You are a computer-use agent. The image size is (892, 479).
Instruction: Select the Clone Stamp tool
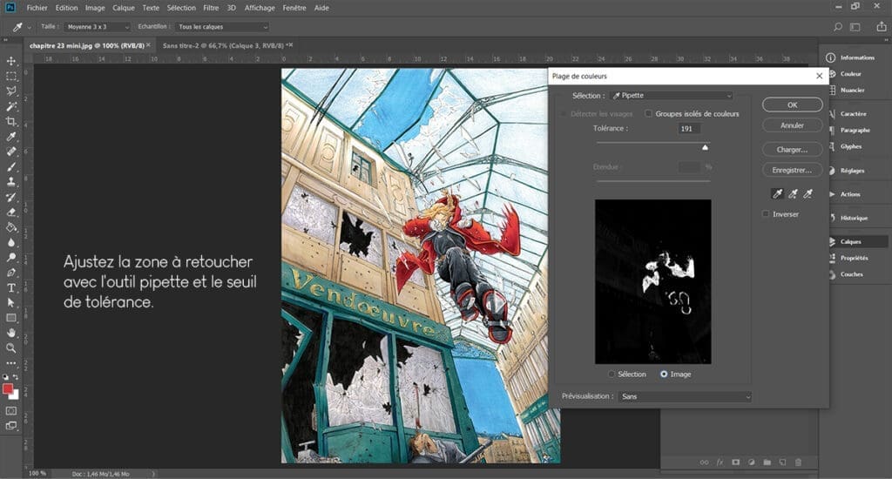point(10,182)
